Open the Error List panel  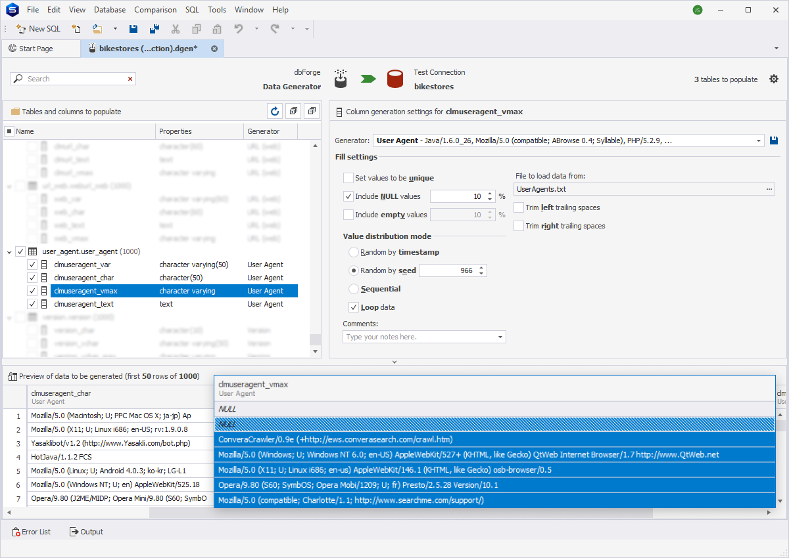(32, 532)
